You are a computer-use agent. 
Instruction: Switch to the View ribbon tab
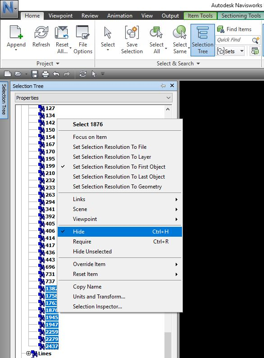point(147,16)
